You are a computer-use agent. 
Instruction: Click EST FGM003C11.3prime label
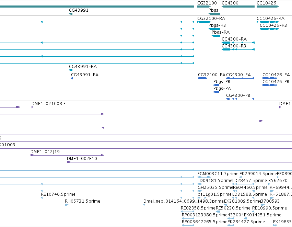tap(218, 174)
